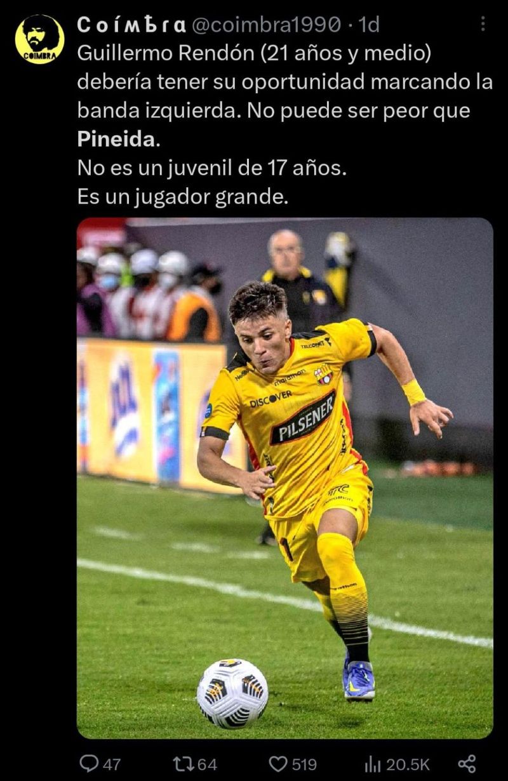Click the 1d timestamp of the tweet
The image size is (508, 781).
tap(369, 24)
